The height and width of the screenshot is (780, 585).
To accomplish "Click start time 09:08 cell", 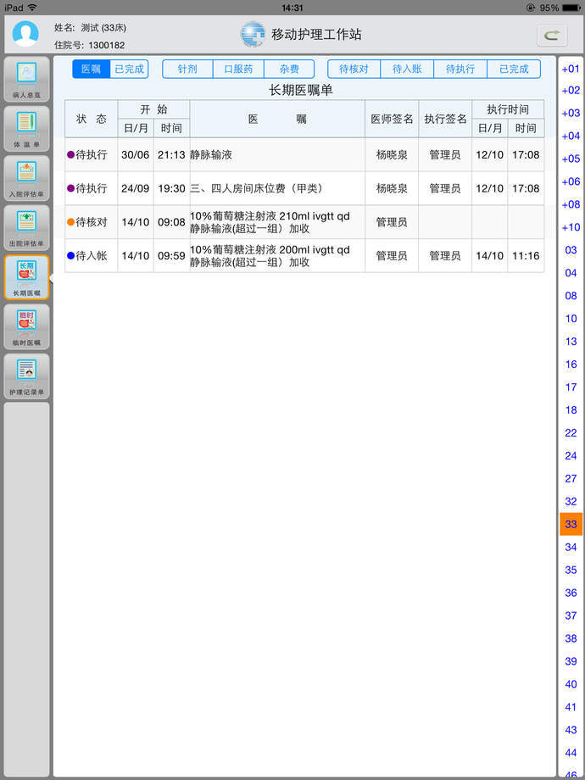I will (x=171, y=222).
